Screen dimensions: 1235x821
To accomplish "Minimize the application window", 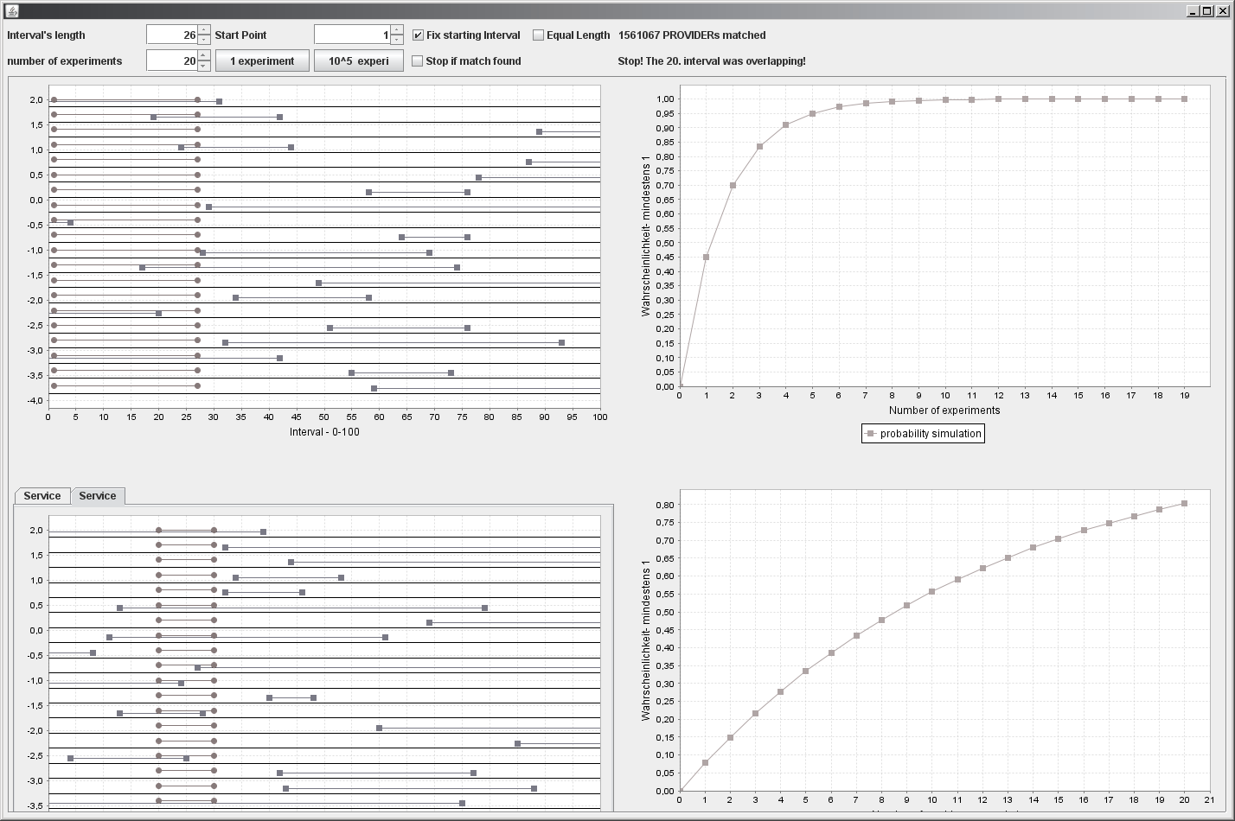I will (1193, 10).
